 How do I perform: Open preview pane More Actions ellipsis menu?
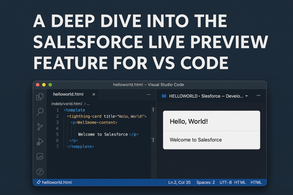coord(259,96)
